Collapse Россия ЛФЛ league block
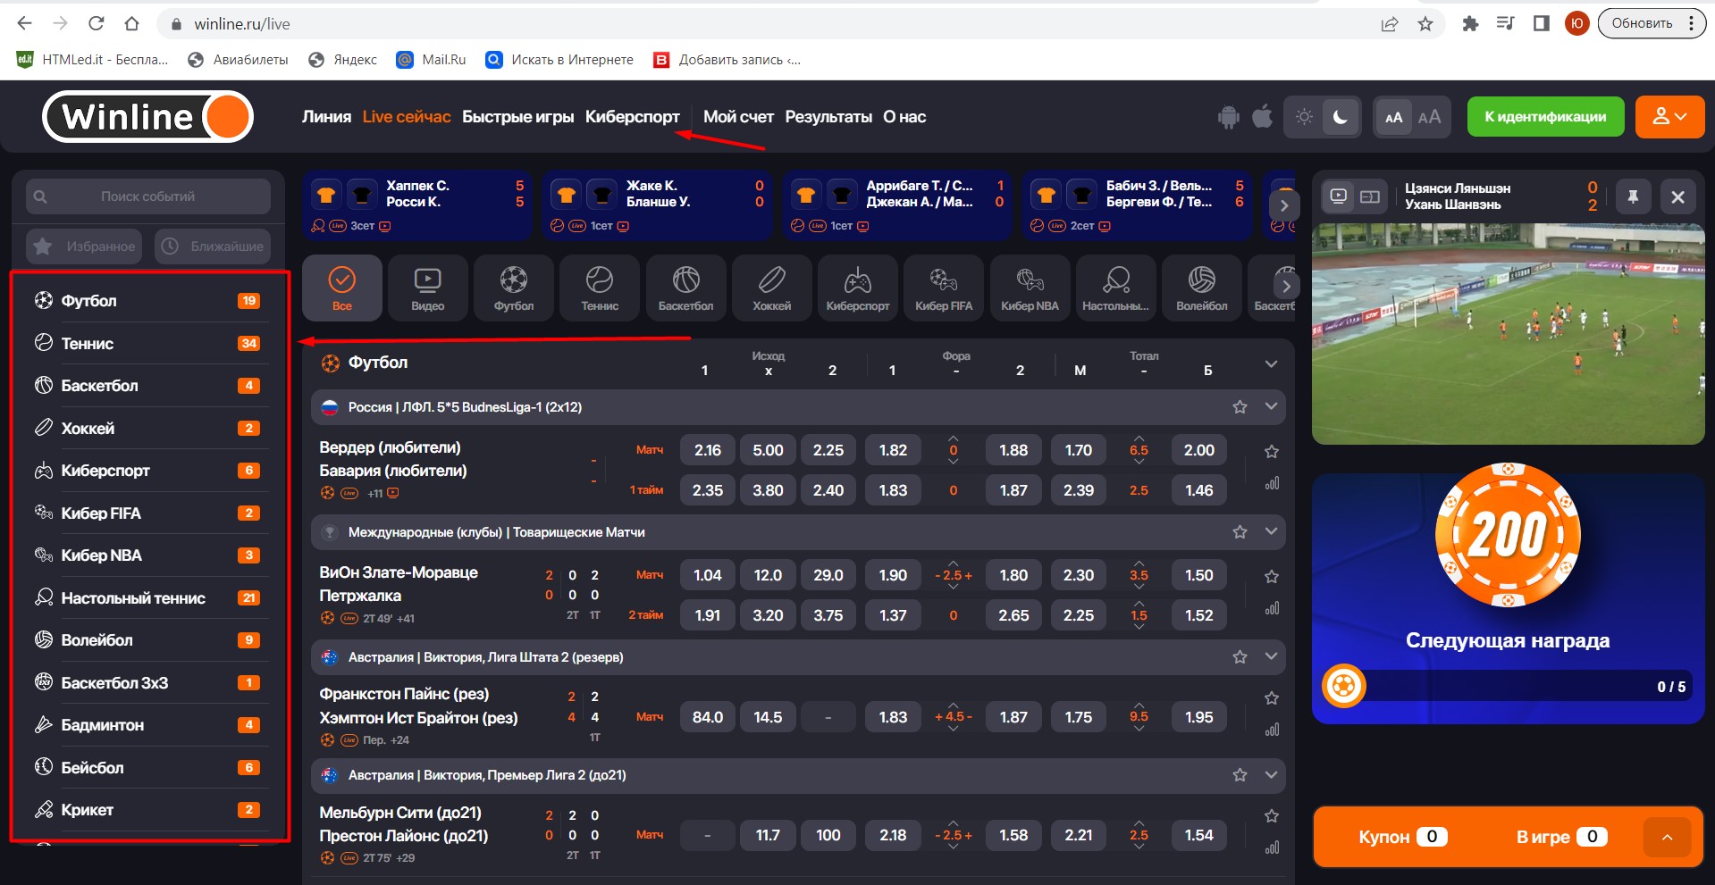Screen dimensions: 1715x885 (1272, 407)
